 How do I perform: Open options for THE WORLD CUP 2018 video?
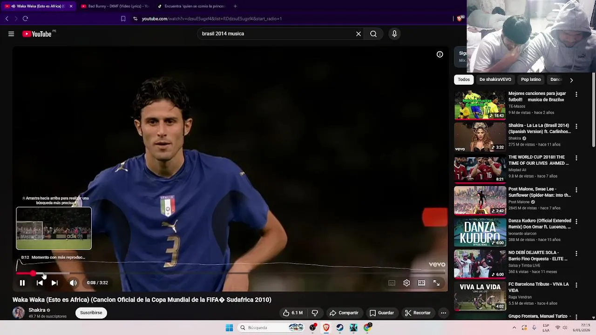(576, 158)
